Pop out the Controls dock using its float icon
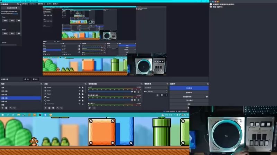Screen dimensions: 277x155 [207, 84]
